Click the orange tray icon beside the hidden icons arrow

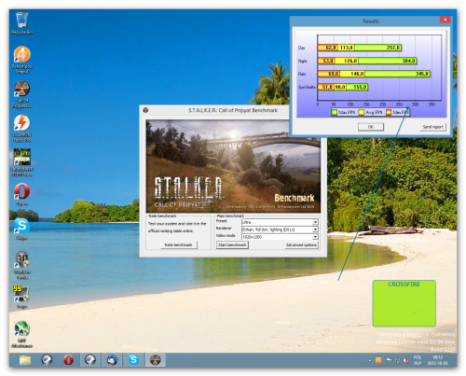(378, 360)
